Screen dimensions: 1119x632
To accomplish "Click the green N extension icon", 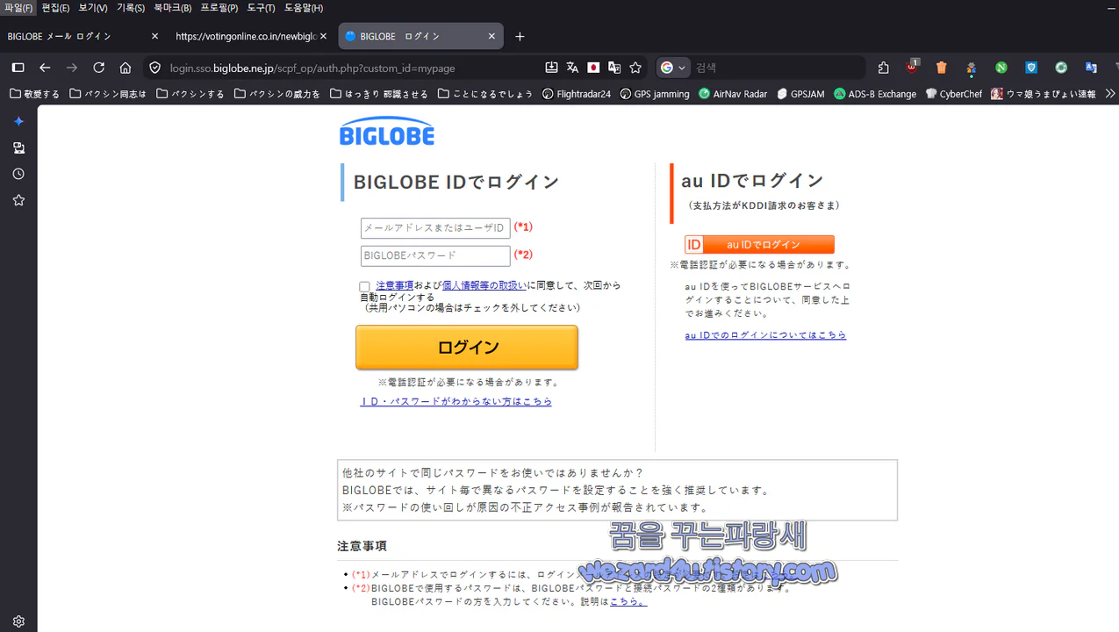I will coord(1001,68).
